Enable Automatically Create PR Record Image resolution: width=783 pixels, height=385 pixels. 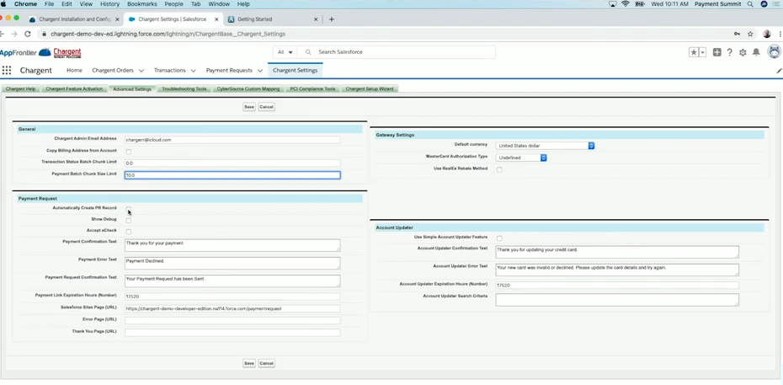coord(128,208)
